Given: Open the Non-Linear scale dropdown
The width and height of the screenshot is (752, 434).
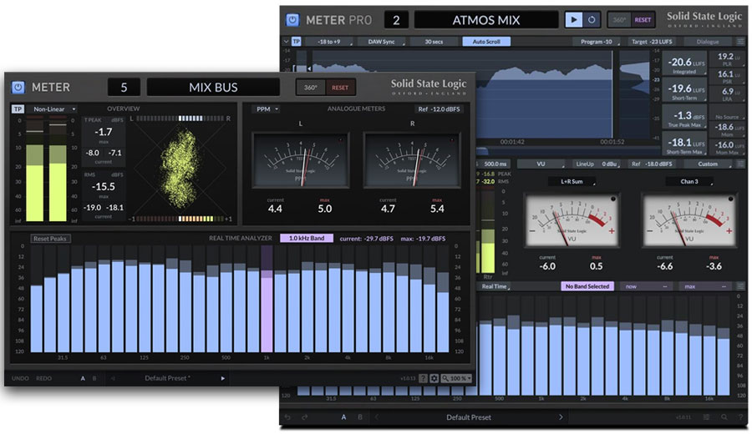Looking at the screenshot, I should click(x=52, y=109).
